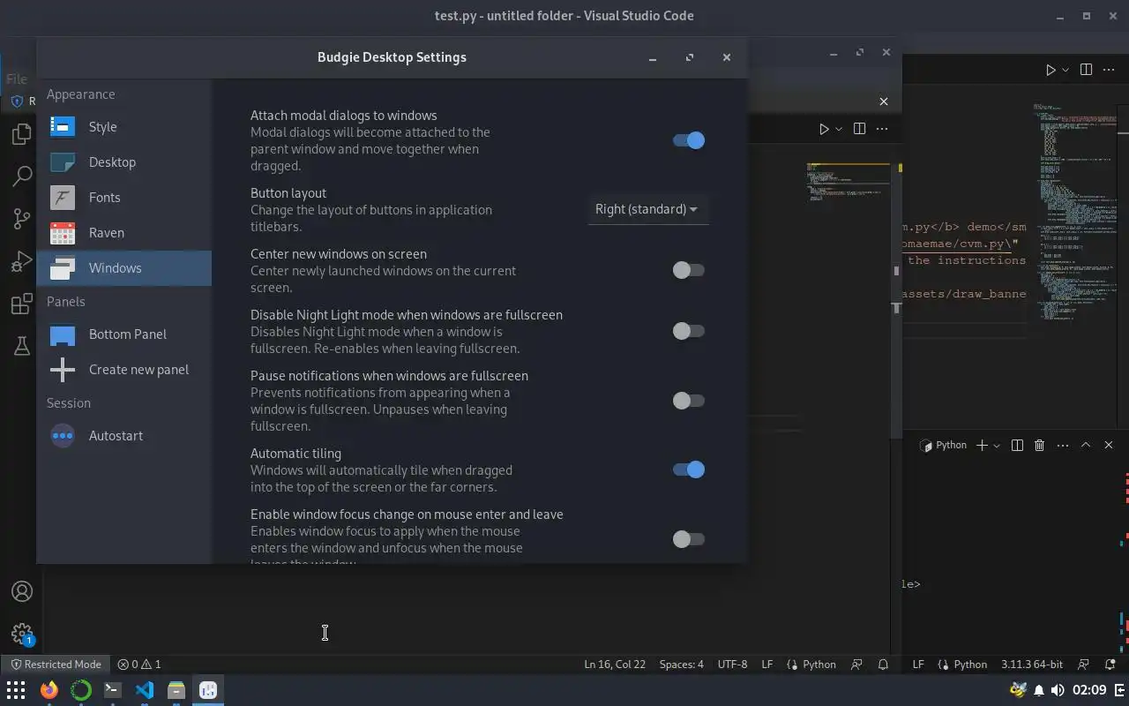Image resolution: width=1129 pixels, height=706 pixels.
Task: Open the Manage gear in VS Code
Action: [21, 633]
